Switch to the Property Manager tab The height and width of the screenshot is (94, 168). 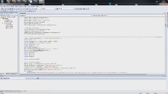pos(14,74)
